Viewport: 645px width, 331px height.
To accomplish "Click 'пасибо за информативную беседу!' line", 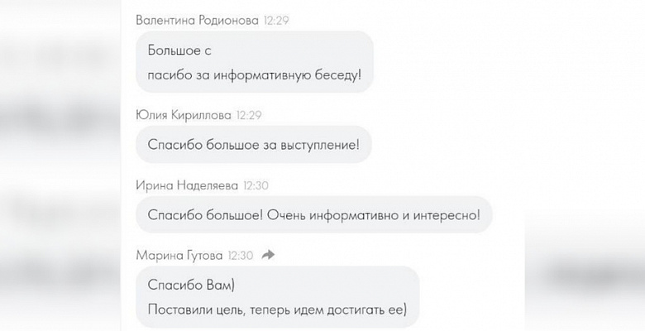I will tap(254, 75).
